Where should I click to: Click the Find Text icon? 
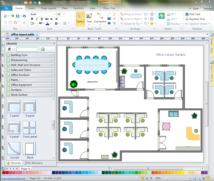click(x=187, y=14)
